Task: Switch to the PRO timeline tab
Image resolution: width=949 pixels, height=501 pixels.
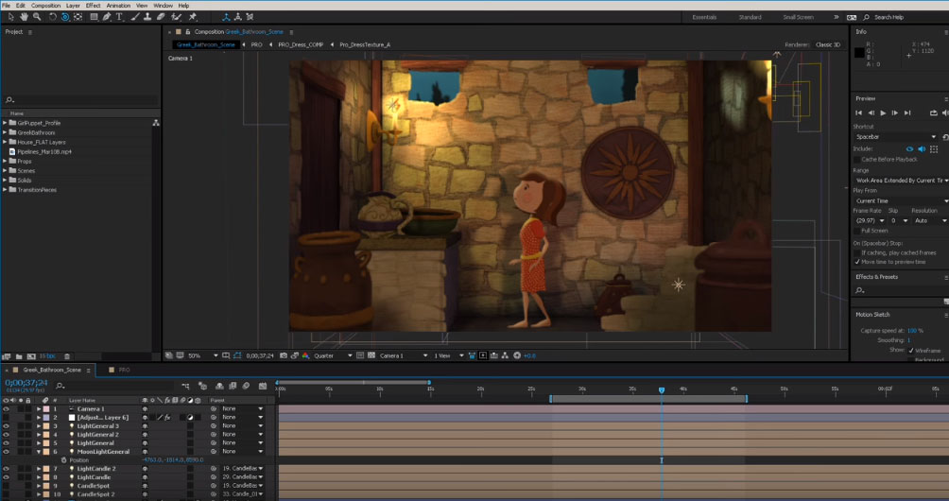Action: coord(123,370)
